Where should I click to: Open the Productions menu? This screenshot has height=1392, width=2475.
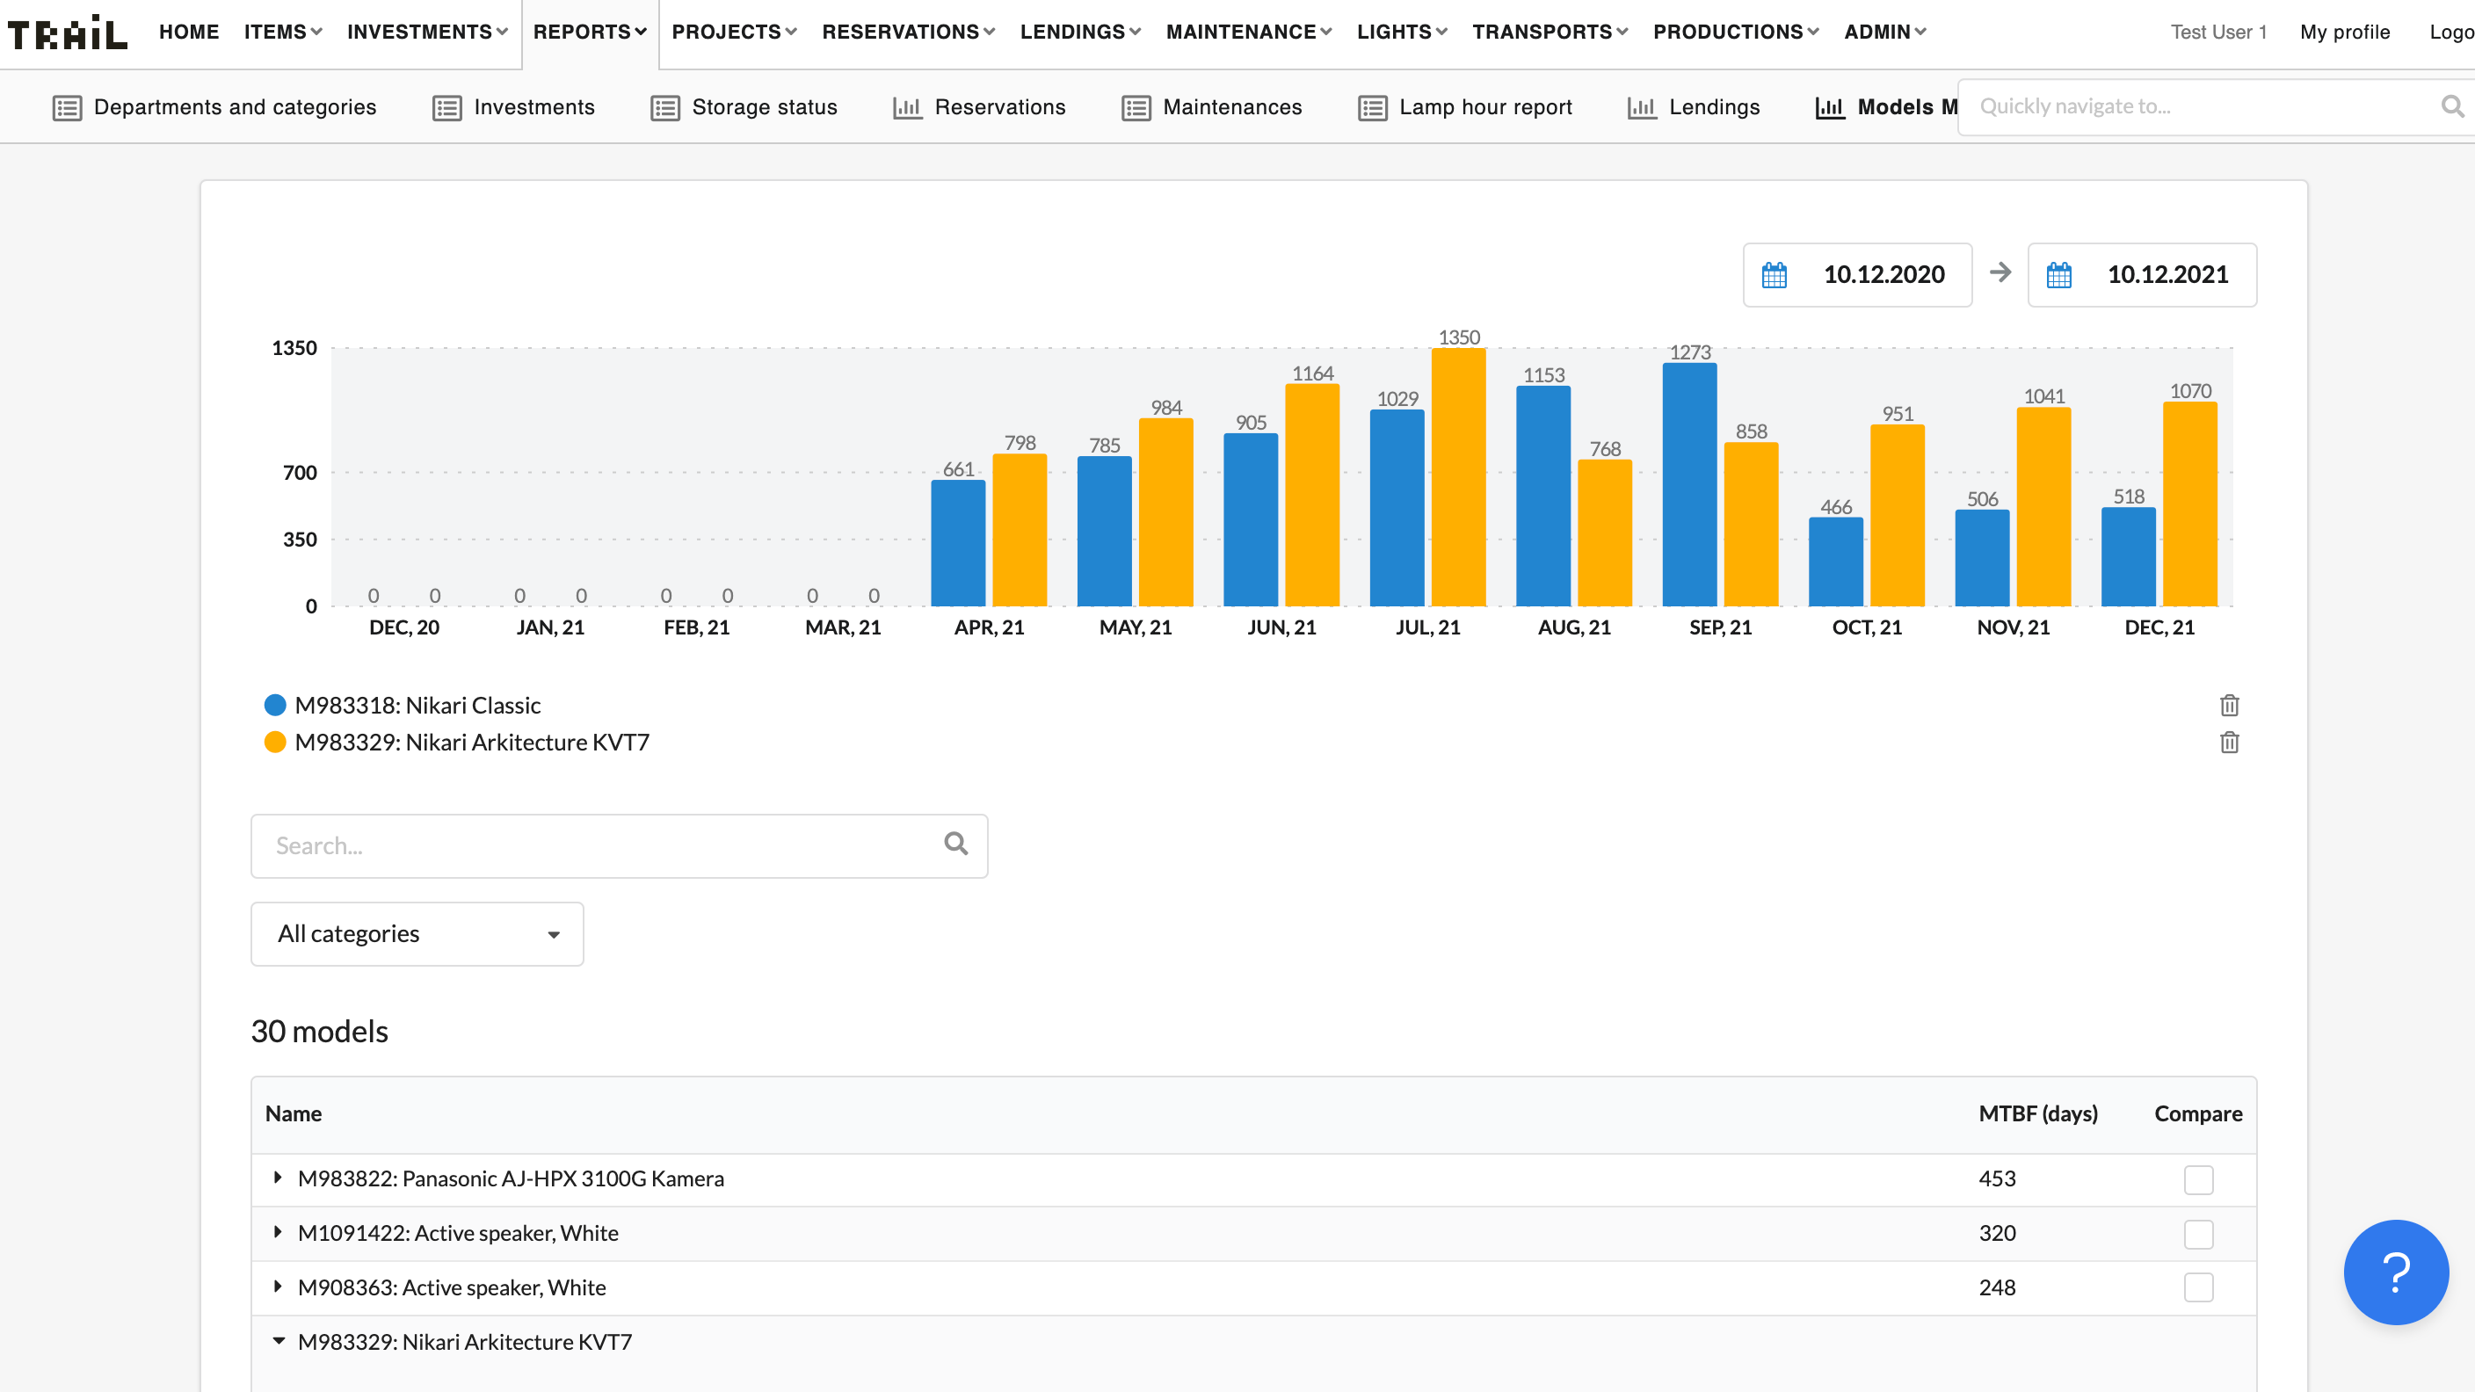1735,33
